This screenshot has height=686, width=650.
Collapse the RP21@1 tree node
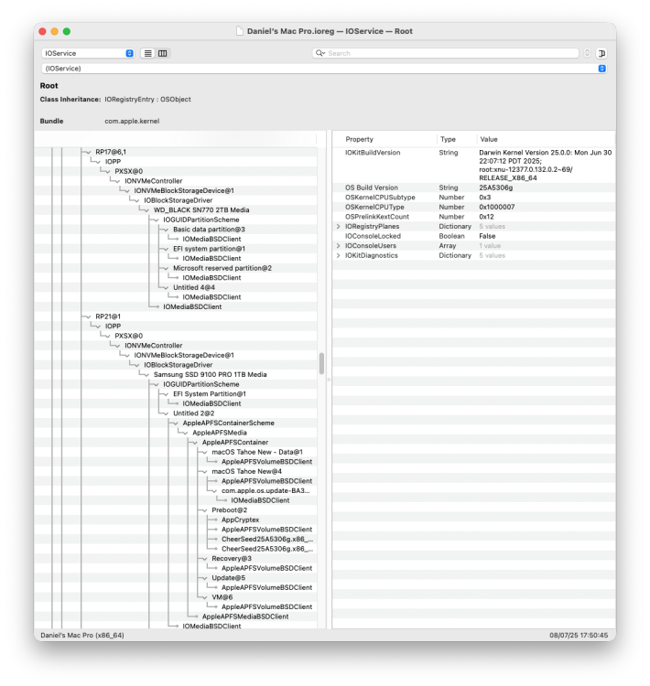coord(88,316)
